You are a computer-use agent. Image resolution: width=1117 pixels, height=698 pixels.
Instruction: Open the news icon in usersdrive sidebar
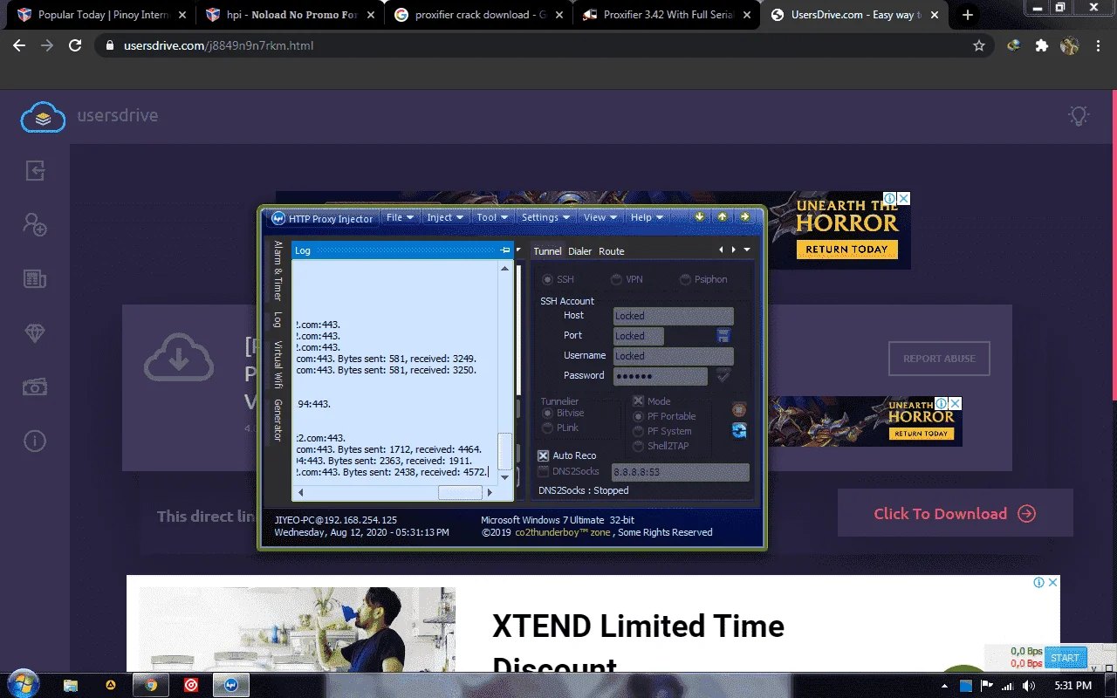pyautogui.click(x=35, y=279)
